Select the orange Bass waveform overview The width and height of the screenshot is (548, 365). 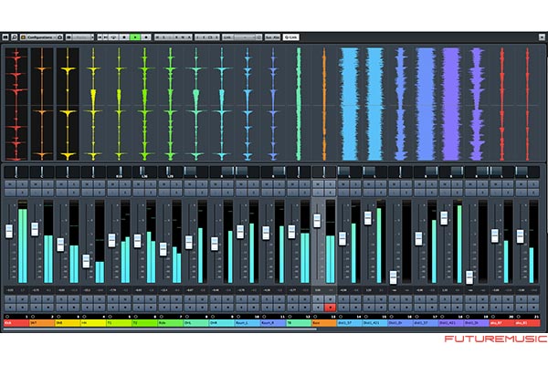[x=324, y=104]
